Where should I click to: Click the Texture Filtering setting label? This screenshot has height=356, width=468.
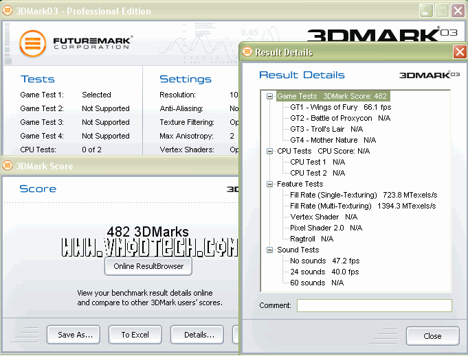coord(187,122)
